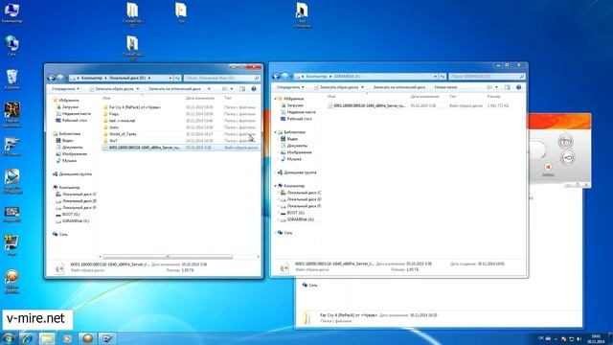The height and width of the screenshot is (345, 613).
Task: Open view options arrow in K window
Action: coord(497,87)
